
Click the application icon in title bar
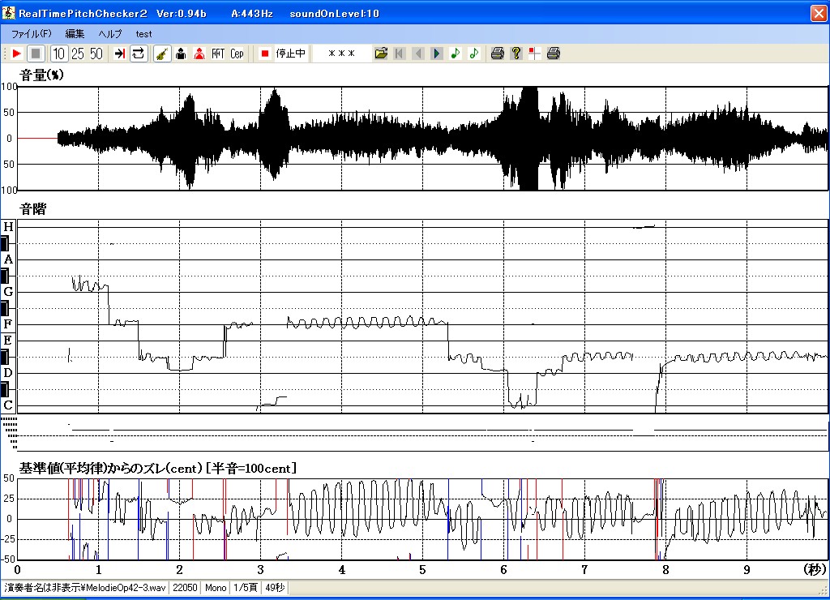(x=8, y=13)
